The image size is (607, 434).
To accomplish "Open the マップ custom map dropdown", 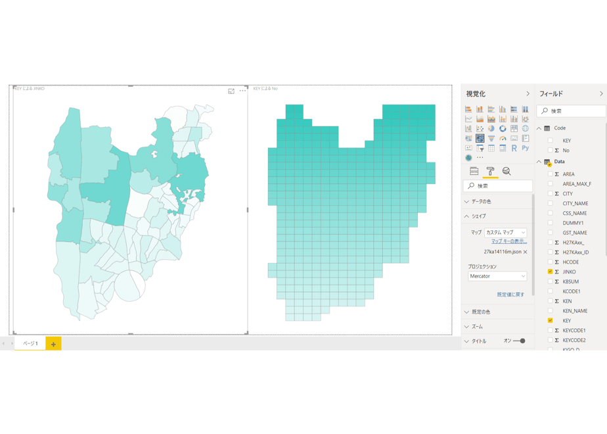I will tap(505, 233).
